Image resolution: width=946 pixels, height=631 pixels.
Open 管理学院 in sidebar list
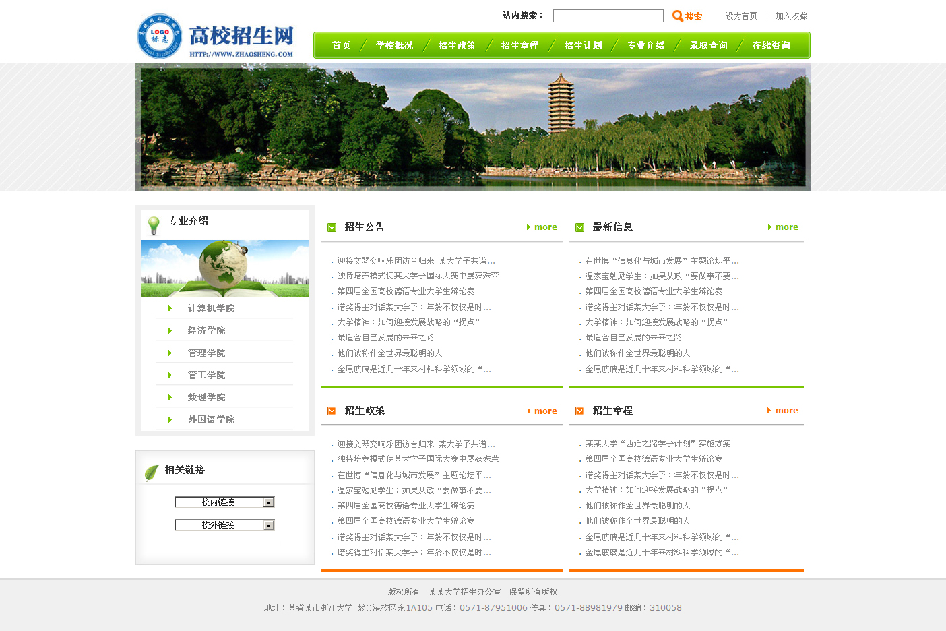click(x=206, y=353)
